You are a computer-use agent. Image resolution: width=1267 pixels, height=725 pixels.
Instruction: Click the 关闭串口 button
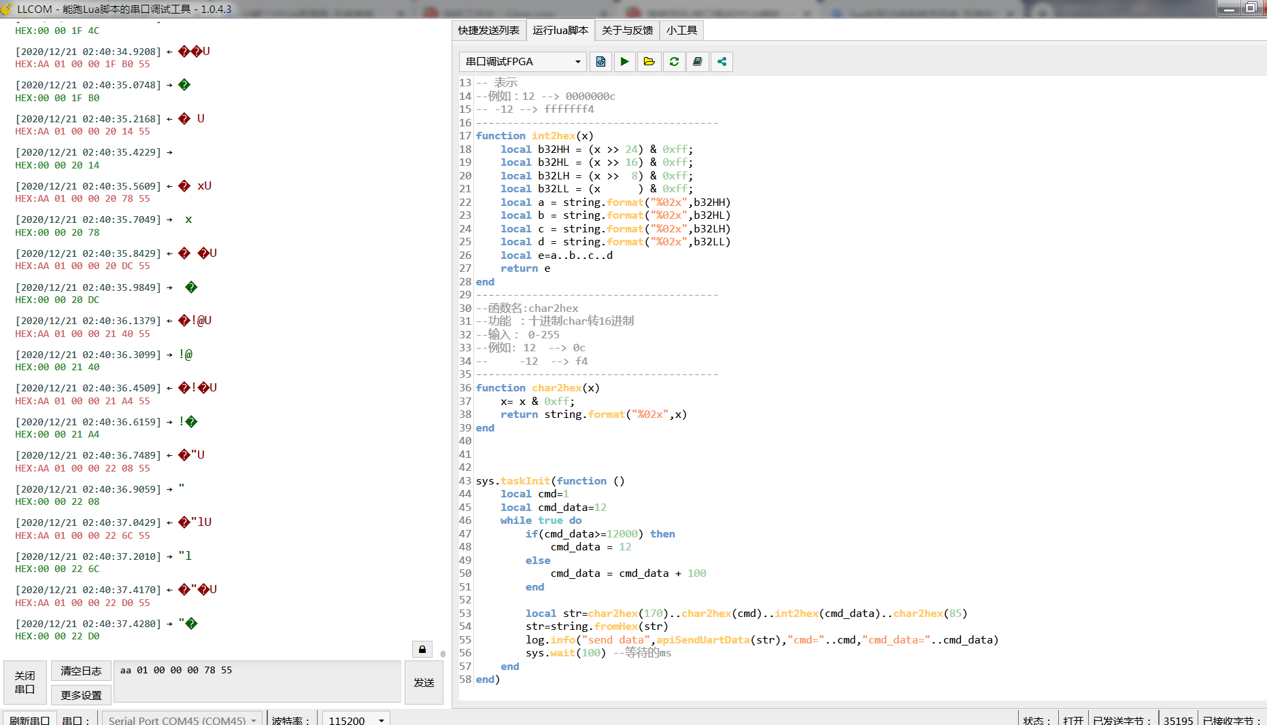(x=25, y=682)
